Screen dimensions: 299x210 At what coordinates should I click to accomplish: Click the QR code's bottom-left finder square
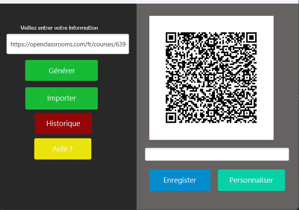point(171,118)
